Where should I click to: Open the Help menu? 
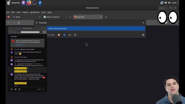49,12
